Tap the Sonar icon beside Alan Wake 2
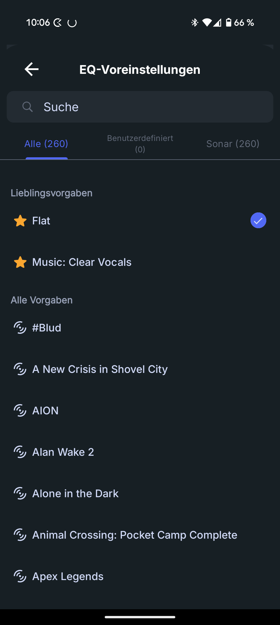 pos(20,452)
